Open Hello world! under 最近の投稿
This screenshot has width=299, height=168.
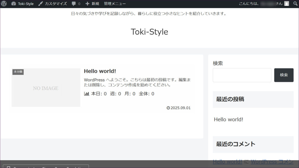coord(228,119)
